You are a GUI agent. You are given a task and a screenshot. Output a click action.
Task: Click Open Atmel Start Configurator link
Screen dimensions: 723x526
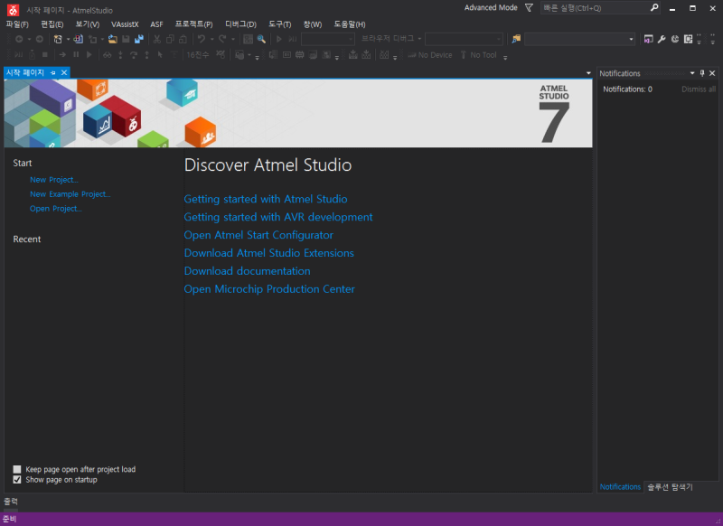click(x=258, y=235)
